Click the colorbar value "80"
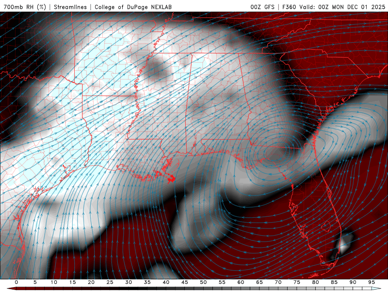 point(315,282)
